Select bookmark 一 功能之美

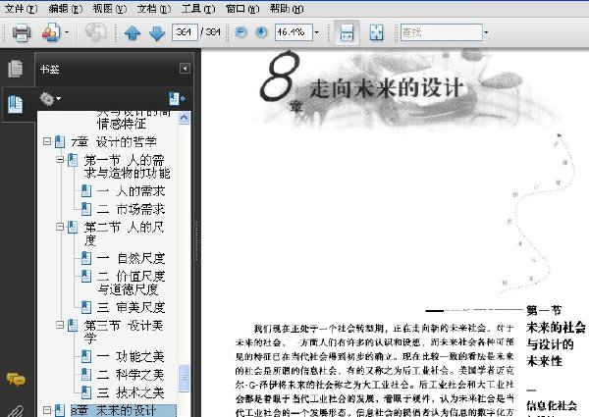[x=131, y=356]
